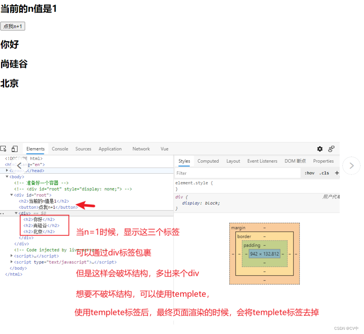The width and height of the screenshot is (364, 334).
Task: Toggle the :hov pseudo-class panel
Action: 309,173
